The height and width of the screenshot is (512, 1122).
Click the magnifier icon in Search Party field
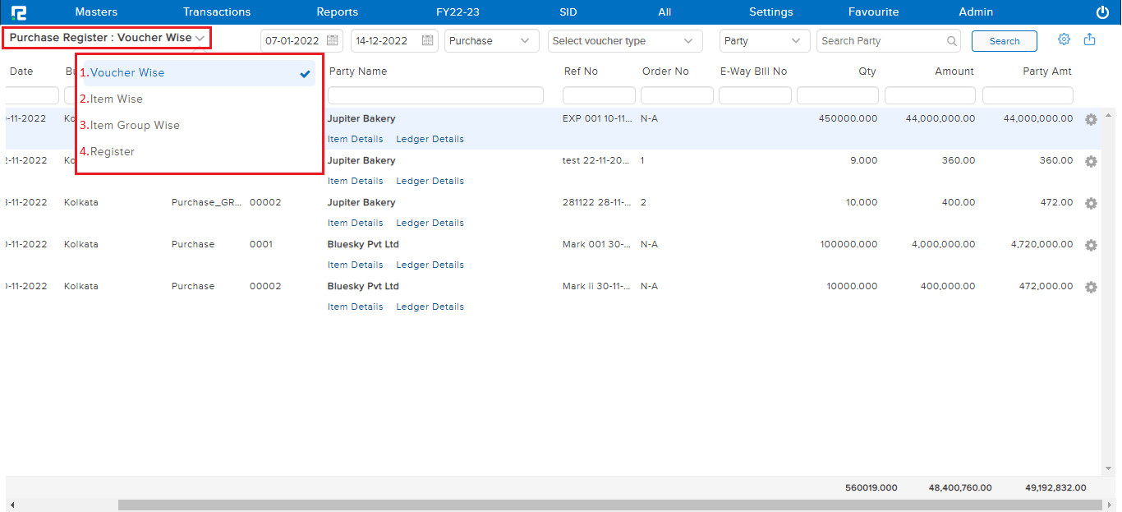tap(952, 41)
